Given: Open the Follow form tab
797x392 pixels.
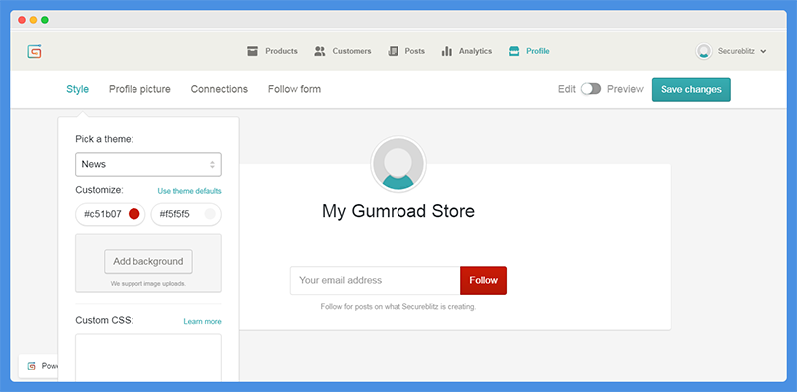Looking at the screenshot, I should click(x=294, y=89).
